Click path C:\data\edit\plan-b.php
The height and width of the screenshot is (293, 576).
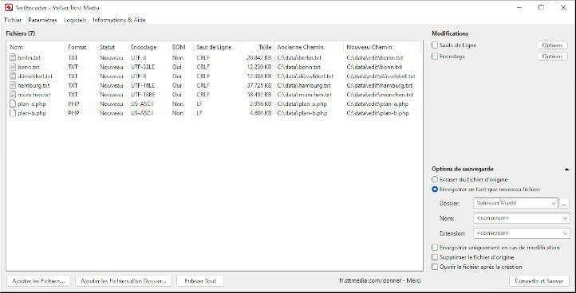[377, 113]
